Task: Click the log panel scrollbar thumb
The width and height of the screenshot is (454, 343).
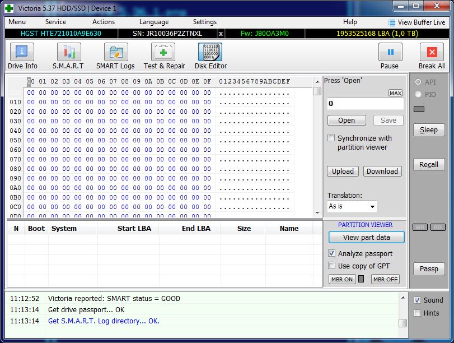Action: [402, 323]
